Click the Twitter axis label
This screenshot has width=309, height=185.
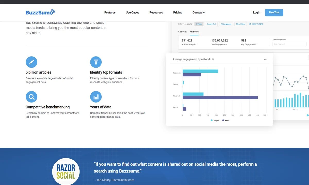[176, 84]
